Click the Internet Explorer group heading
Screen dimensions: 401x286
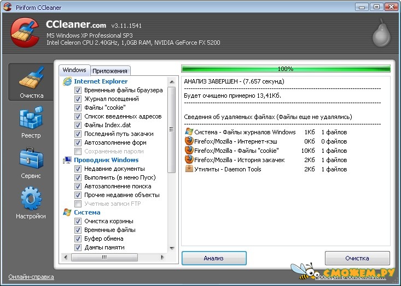(101, 81)
